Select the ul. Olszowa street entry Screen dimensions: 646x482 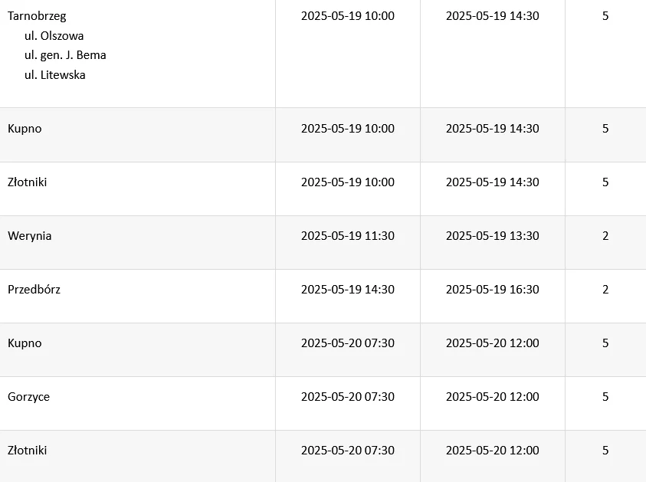coord(54,36)
